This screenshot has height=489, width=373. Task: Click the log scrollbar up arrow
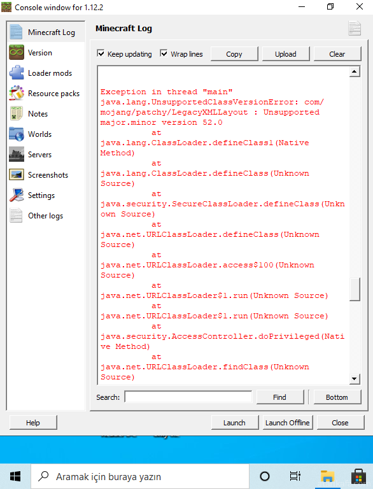pos(355,72)
